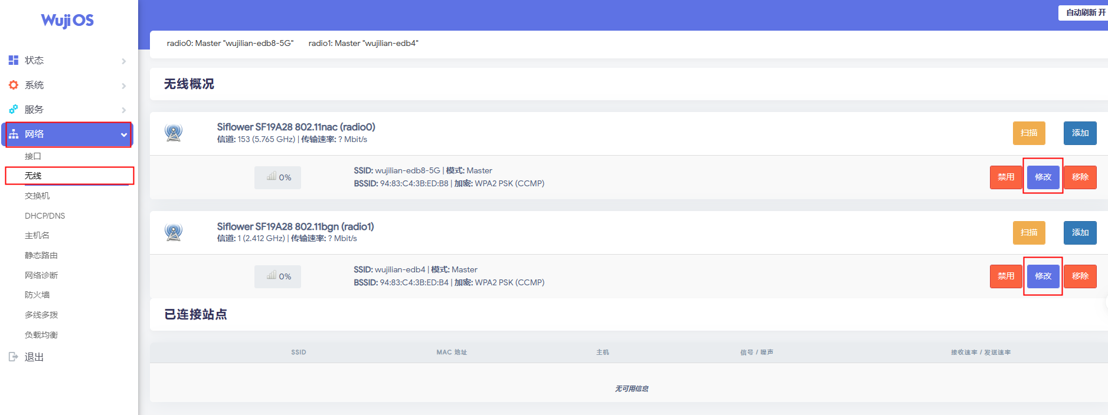Click 扫描 button for radio1

[x=1028, y=233]
